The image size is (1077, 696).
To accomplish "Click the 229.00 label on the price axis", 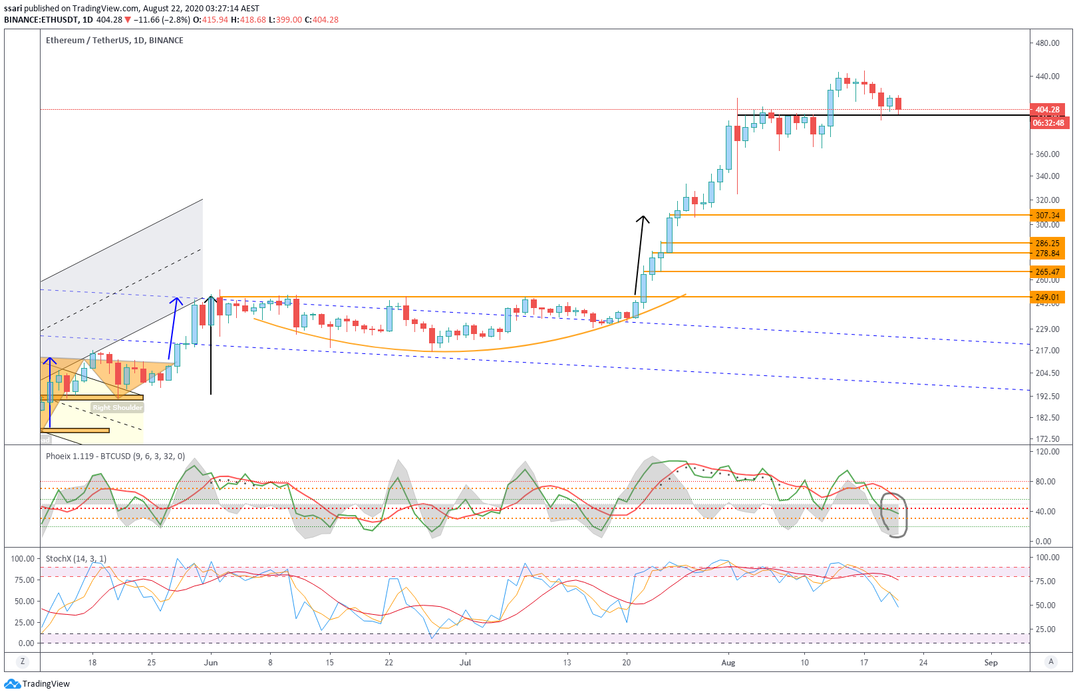I will coord(1048,329).
